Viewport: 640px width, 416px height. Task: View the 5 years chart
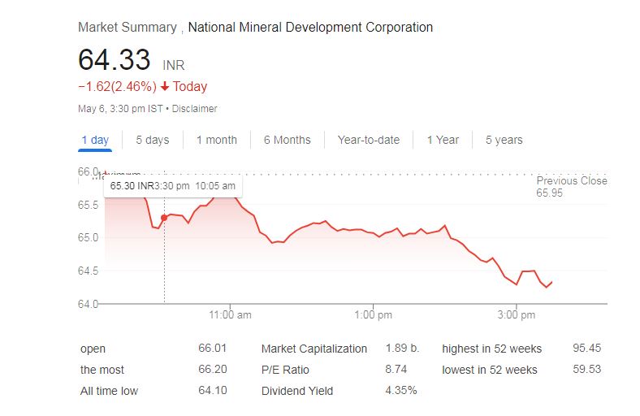pyautogui.click(x=504, y=140)
